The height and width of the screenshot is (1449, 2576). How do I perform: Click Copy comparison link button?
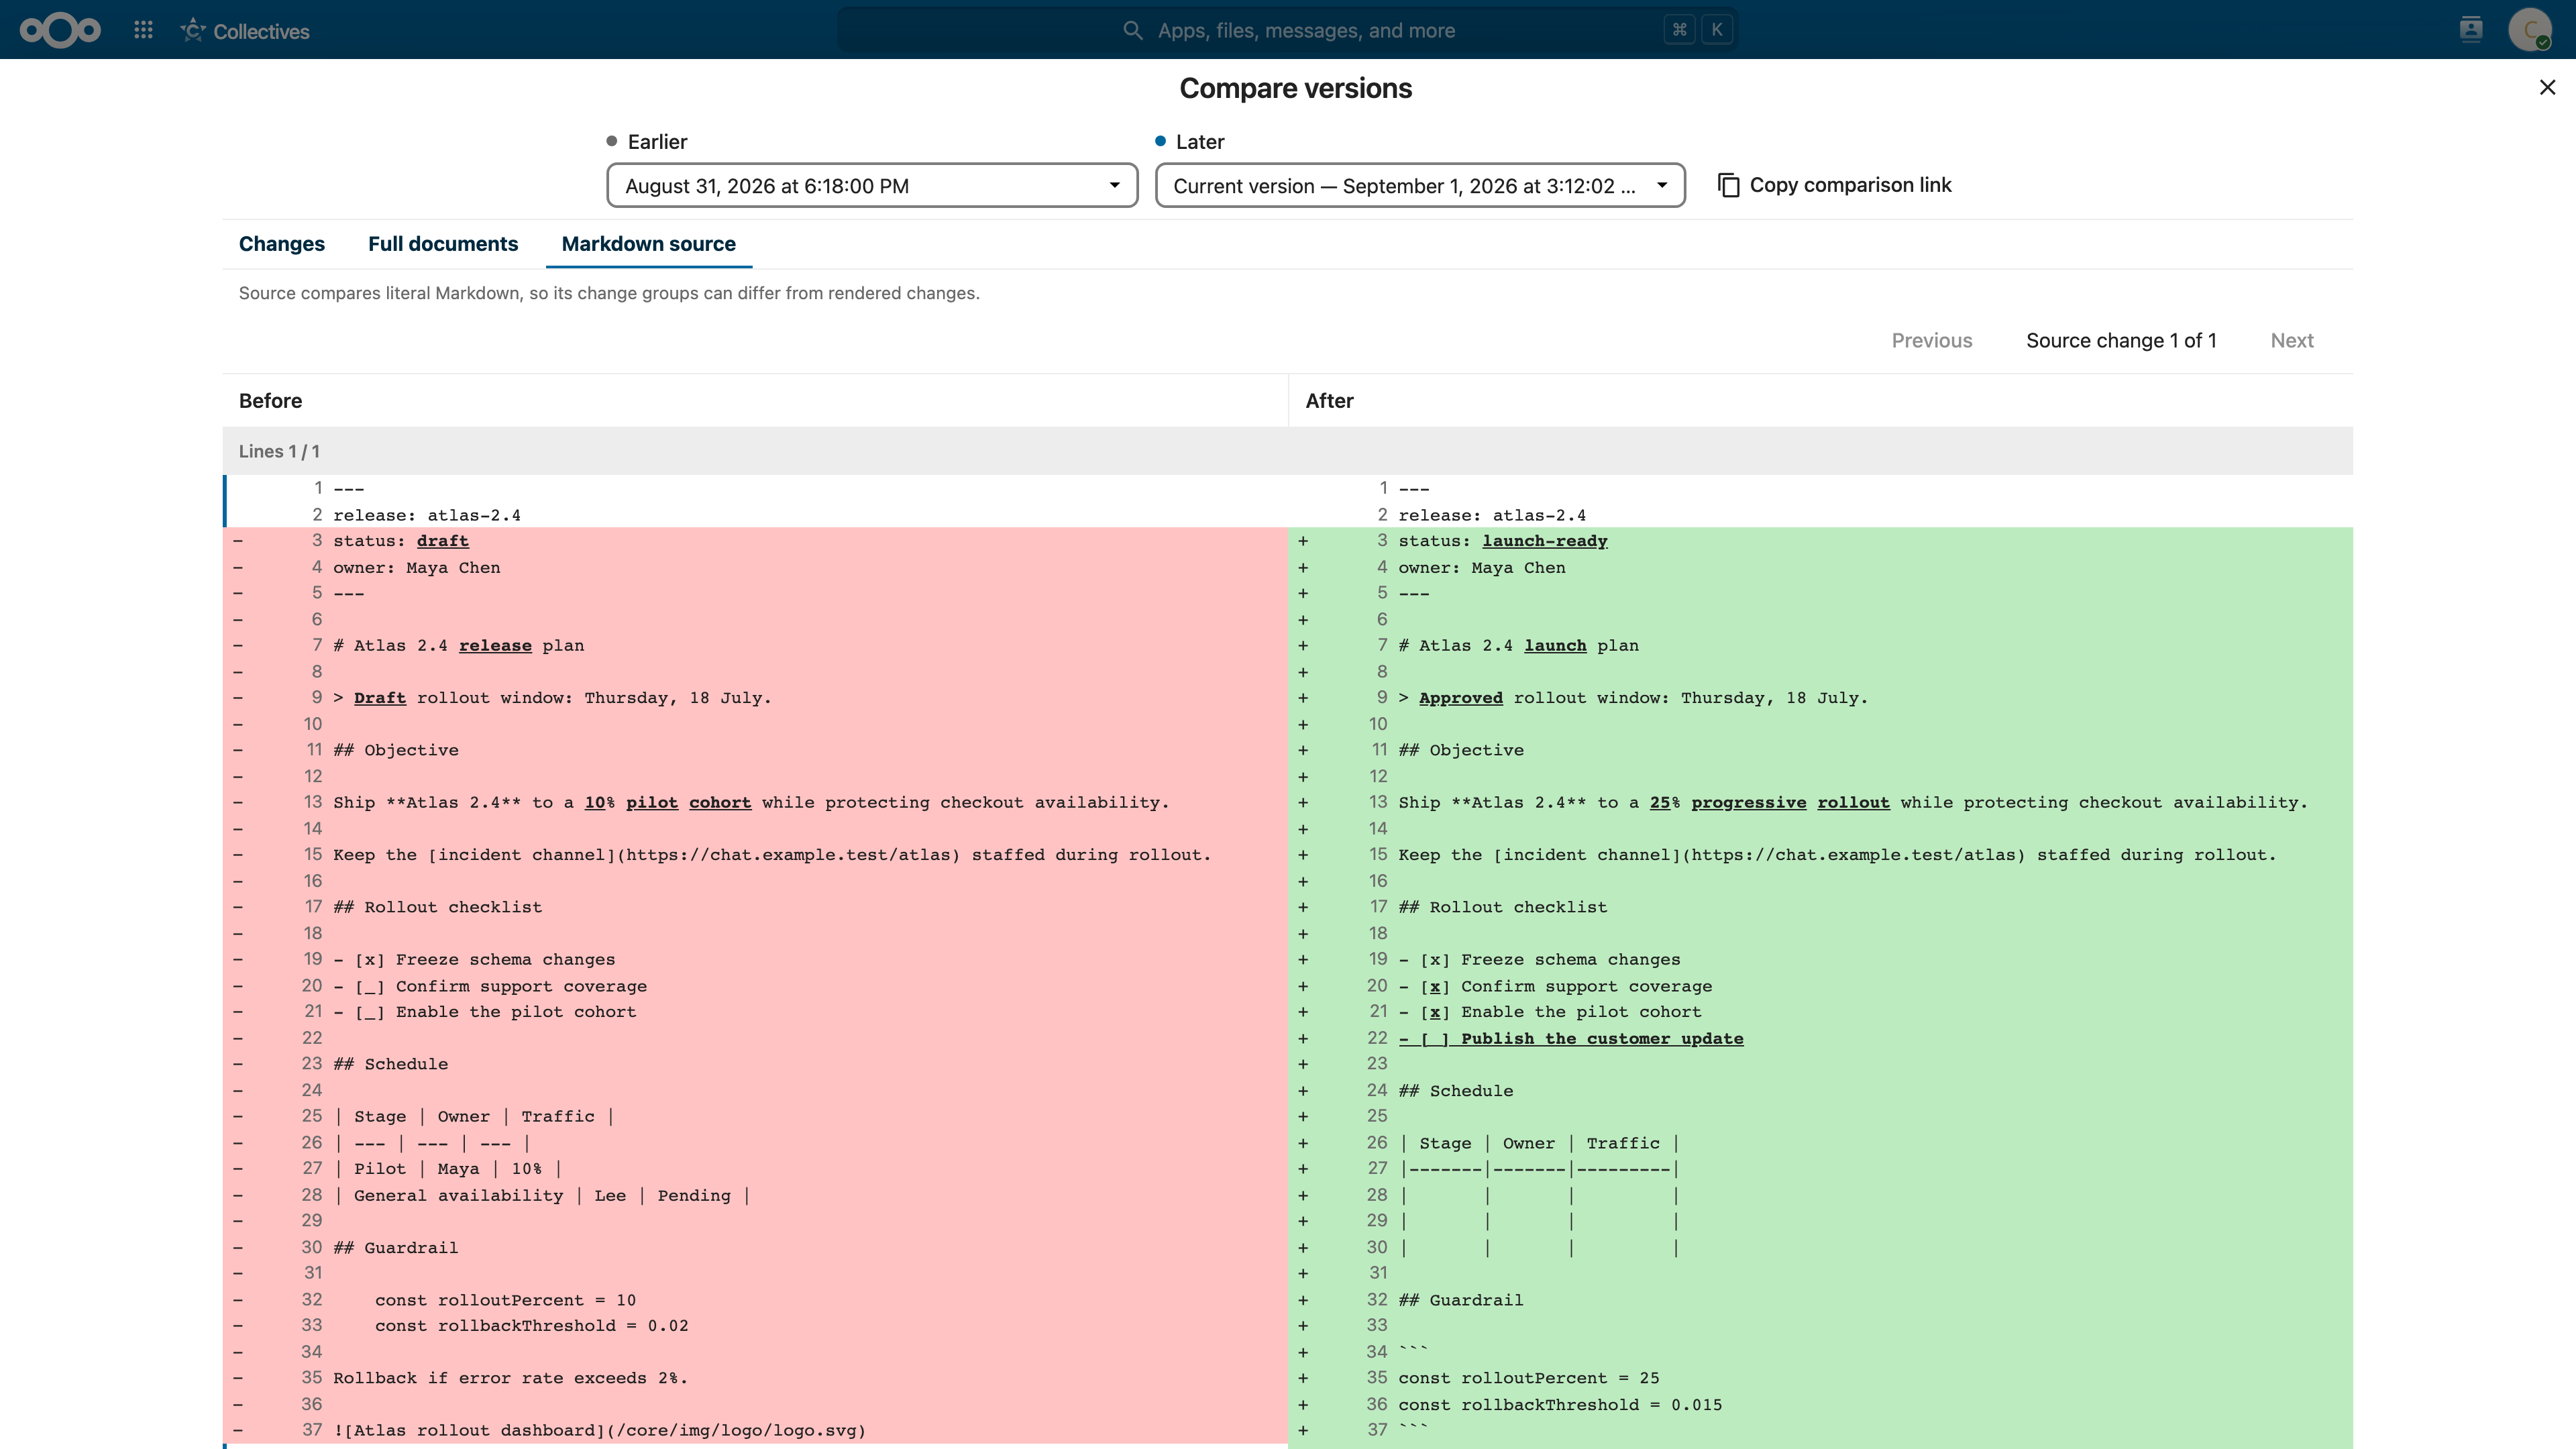pyautogui.click(x=1834, y=185)
